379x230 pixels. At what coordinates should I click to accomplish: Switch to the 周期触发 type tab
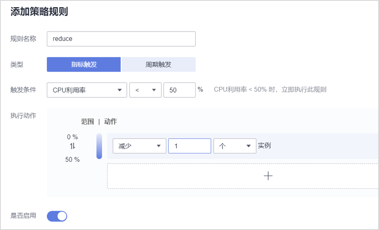point(159,64)
